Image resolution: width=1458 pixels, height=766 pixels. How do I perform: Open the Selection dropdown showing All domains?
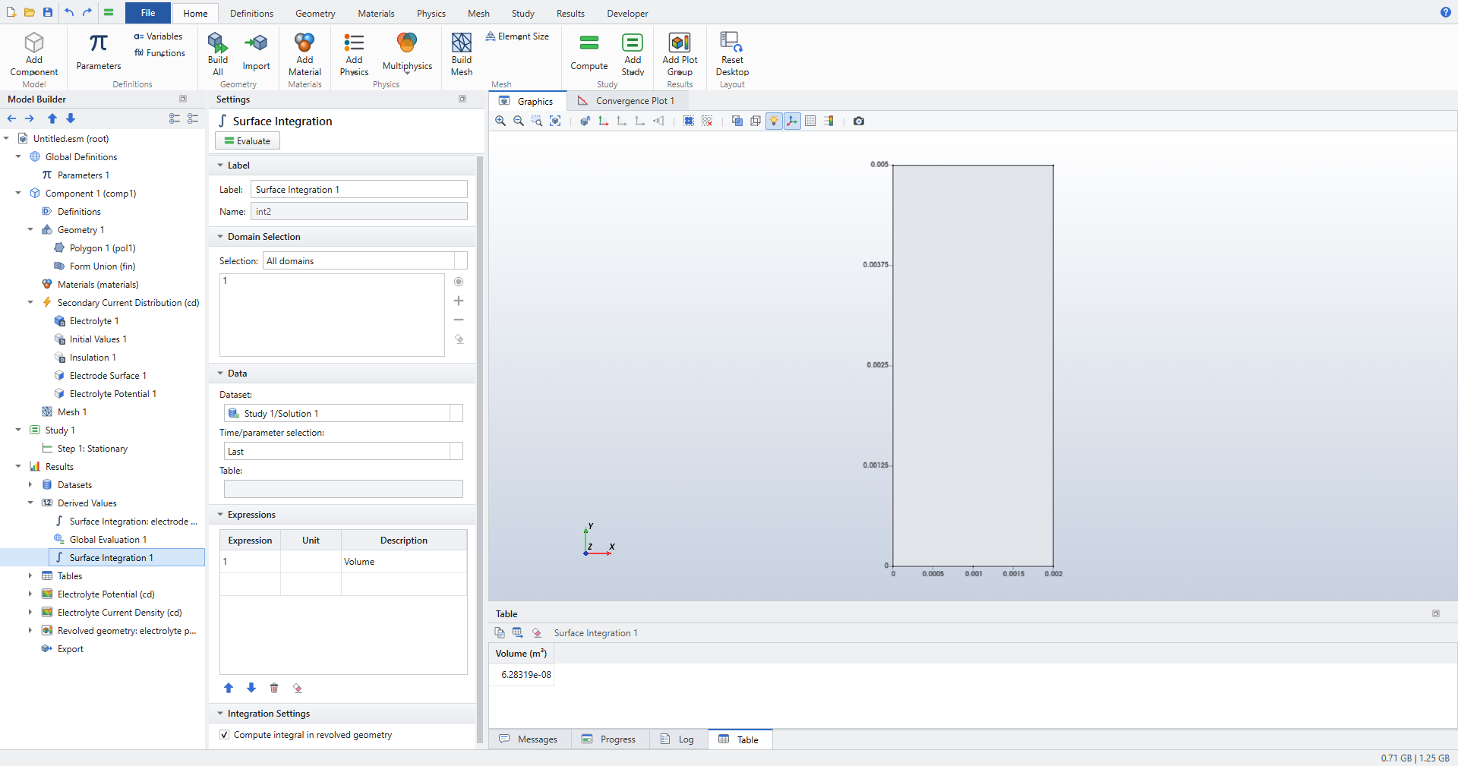[x=364, y=260]
